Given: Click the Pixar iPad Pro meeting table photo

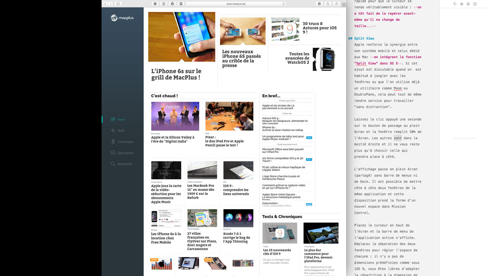Looking at the screenshot, I should click(229, 116).
